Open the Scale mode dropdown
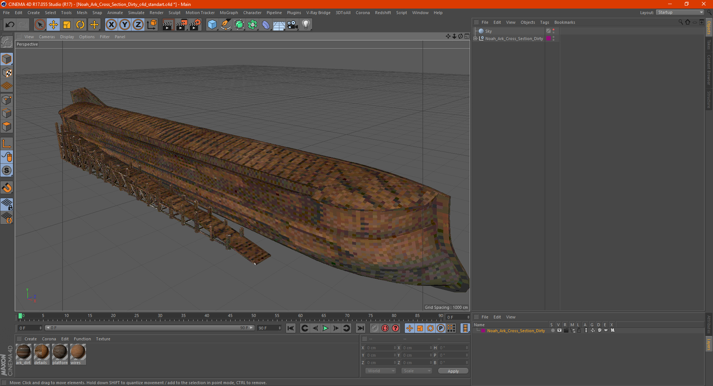This screenshot has width=713, height=386. point(417,371)
